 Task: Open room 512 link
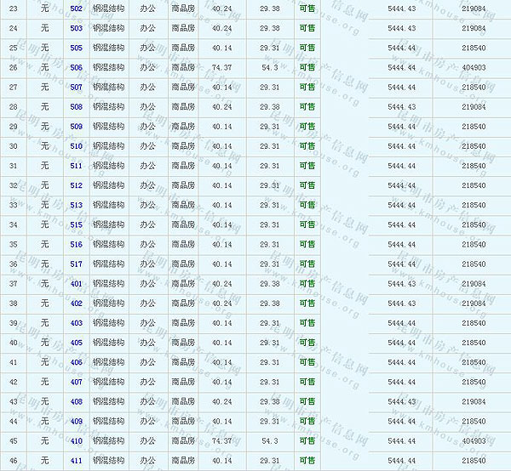pyautogui.click(x=77, y=185)
